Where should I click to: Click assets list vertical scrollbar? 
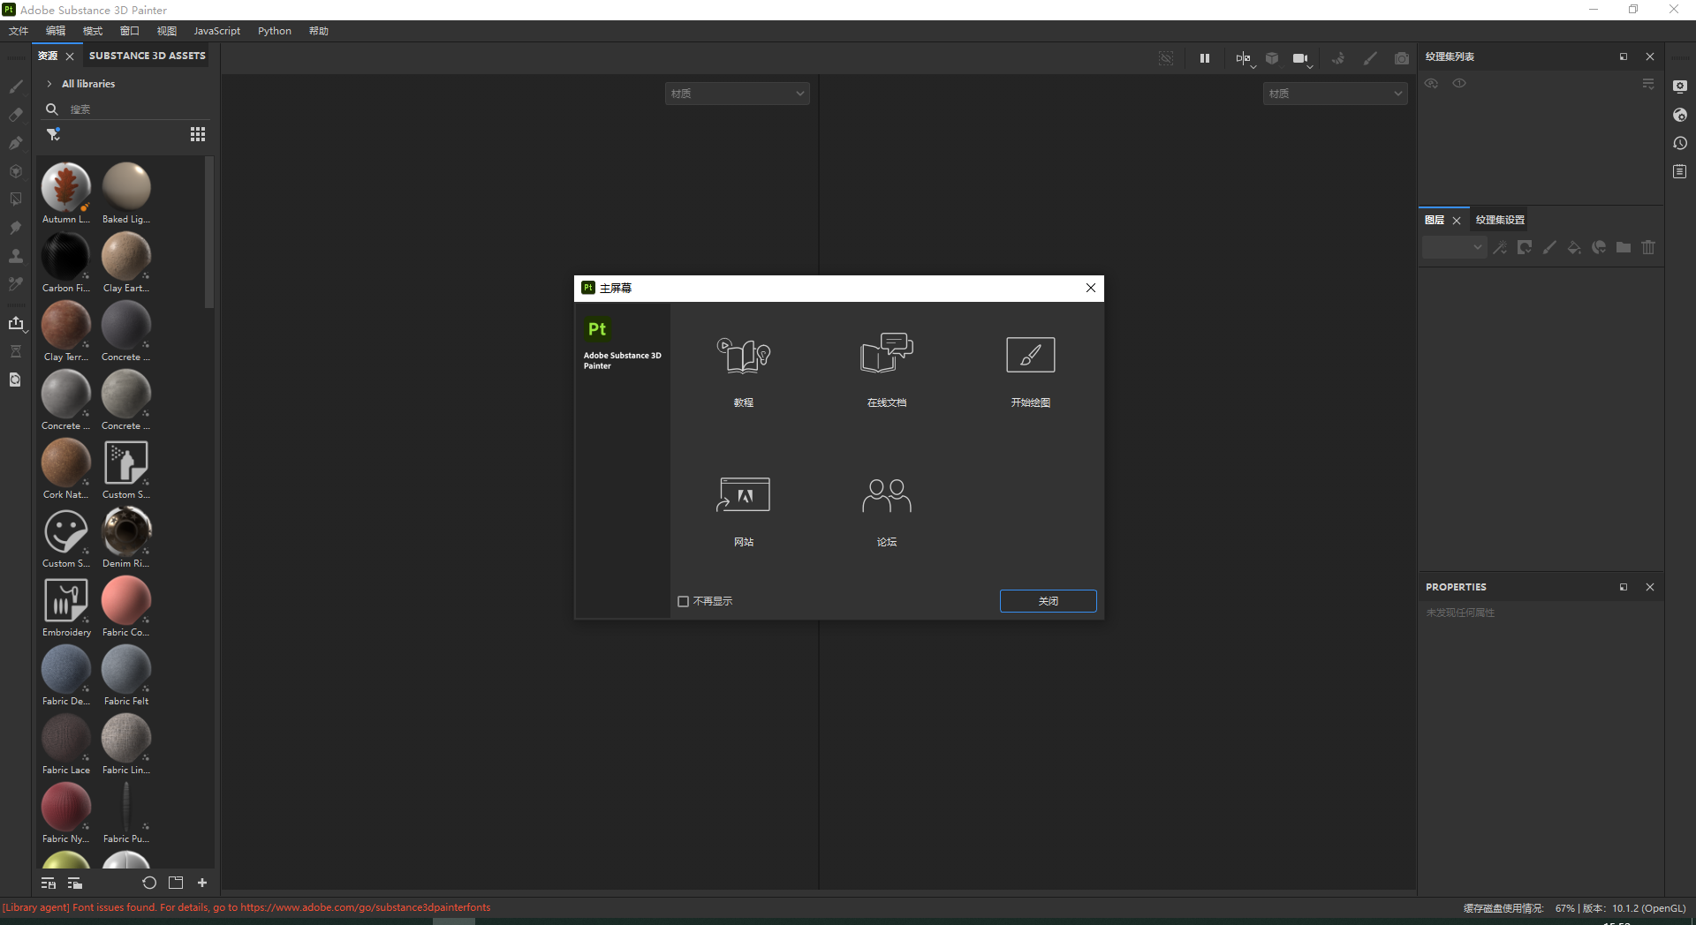[x=209, y=233]
